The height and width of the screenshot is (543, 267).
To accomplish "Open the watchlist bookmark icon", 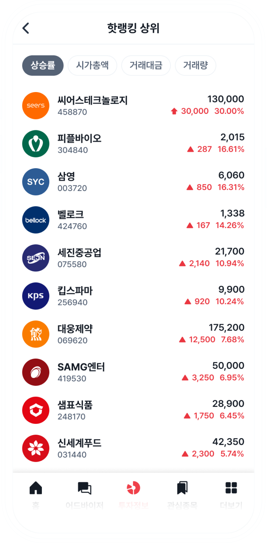I will click(182, 488).
